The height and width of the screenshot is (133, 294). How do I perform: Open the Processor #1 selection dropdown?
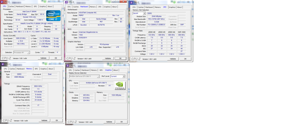pos(28,53)
